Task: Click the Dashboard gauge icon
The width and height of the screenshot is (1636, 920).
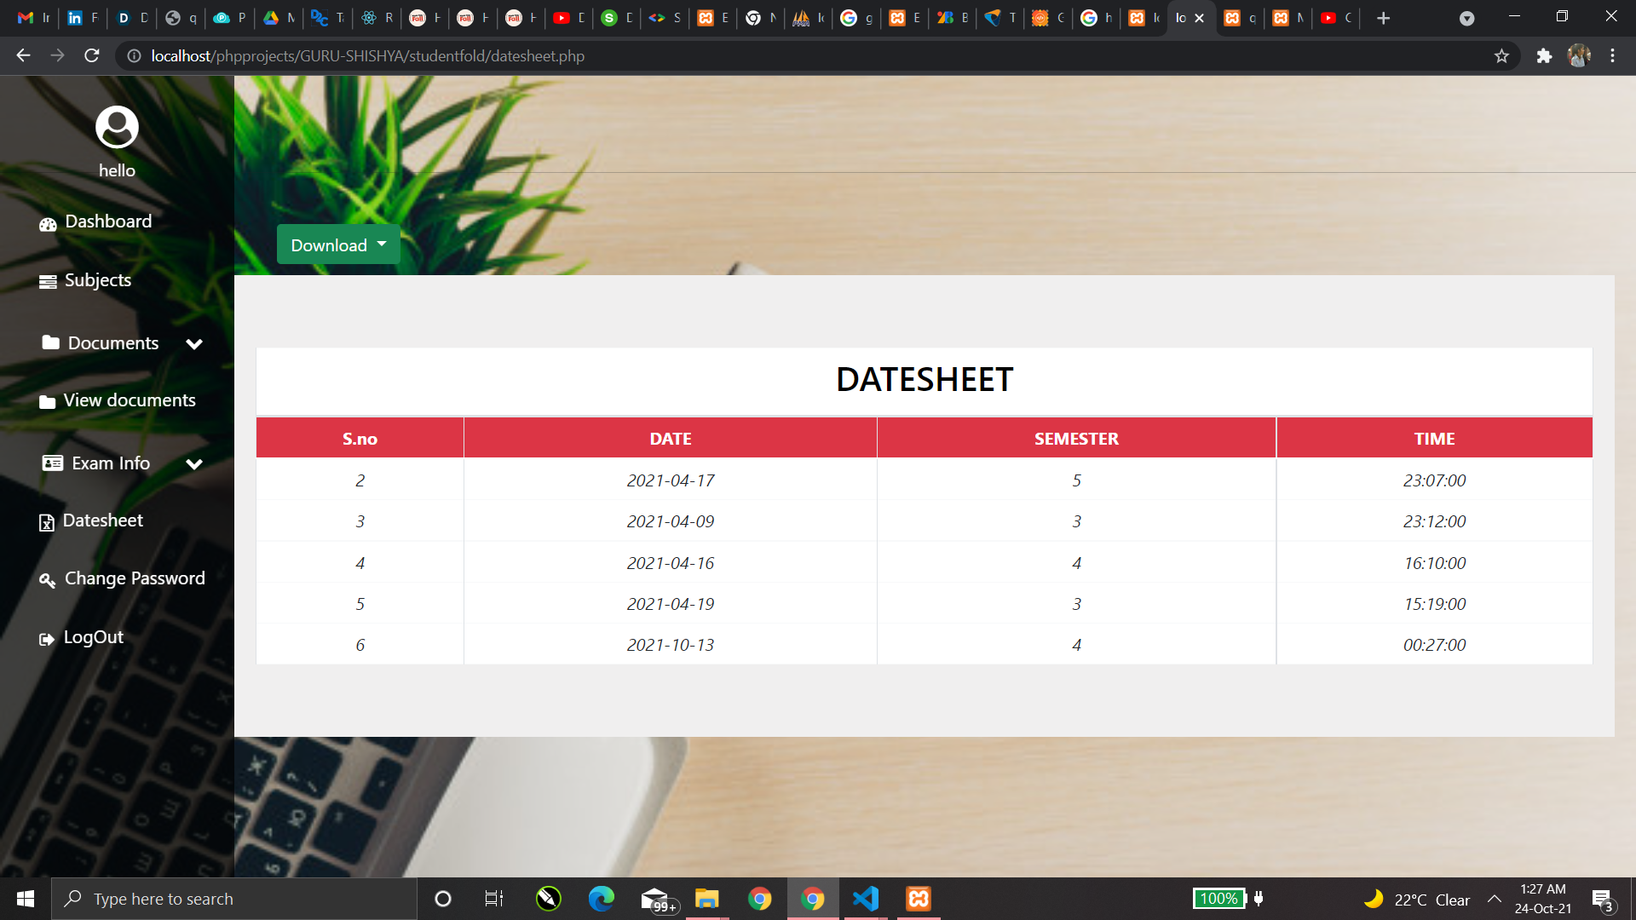Action: (x=48, y=224)
